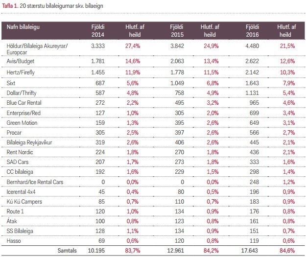Click the 17.643 total for 2016

[254, 251]
